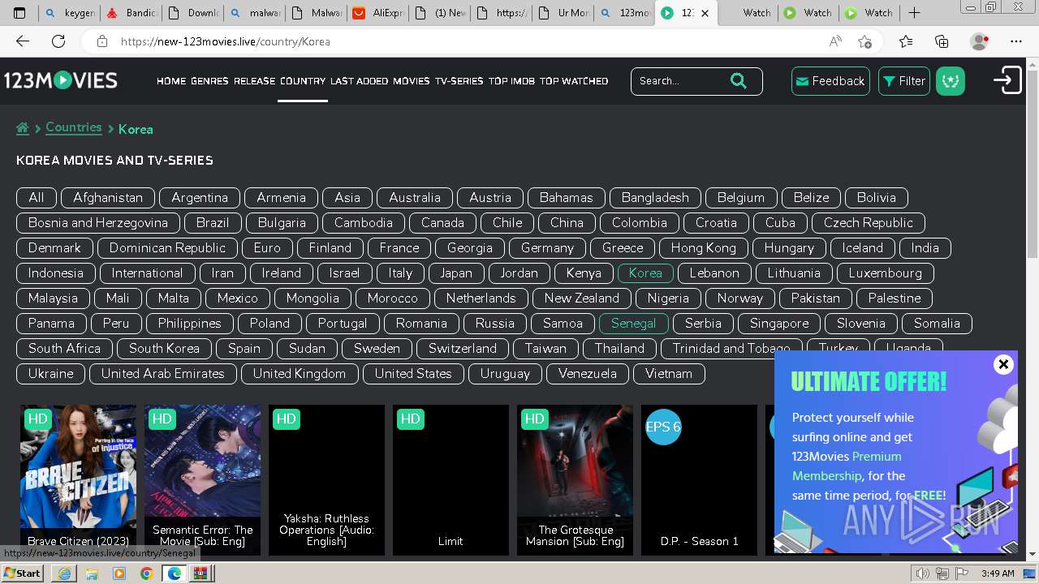Reload the page
The height and width of the screenshot is (584, 1039).
[x=58, y=41]
